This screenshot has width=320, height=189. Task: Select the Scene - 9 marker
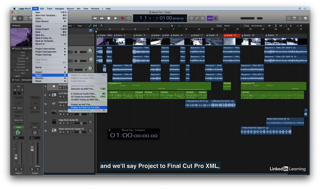(232, 35)
